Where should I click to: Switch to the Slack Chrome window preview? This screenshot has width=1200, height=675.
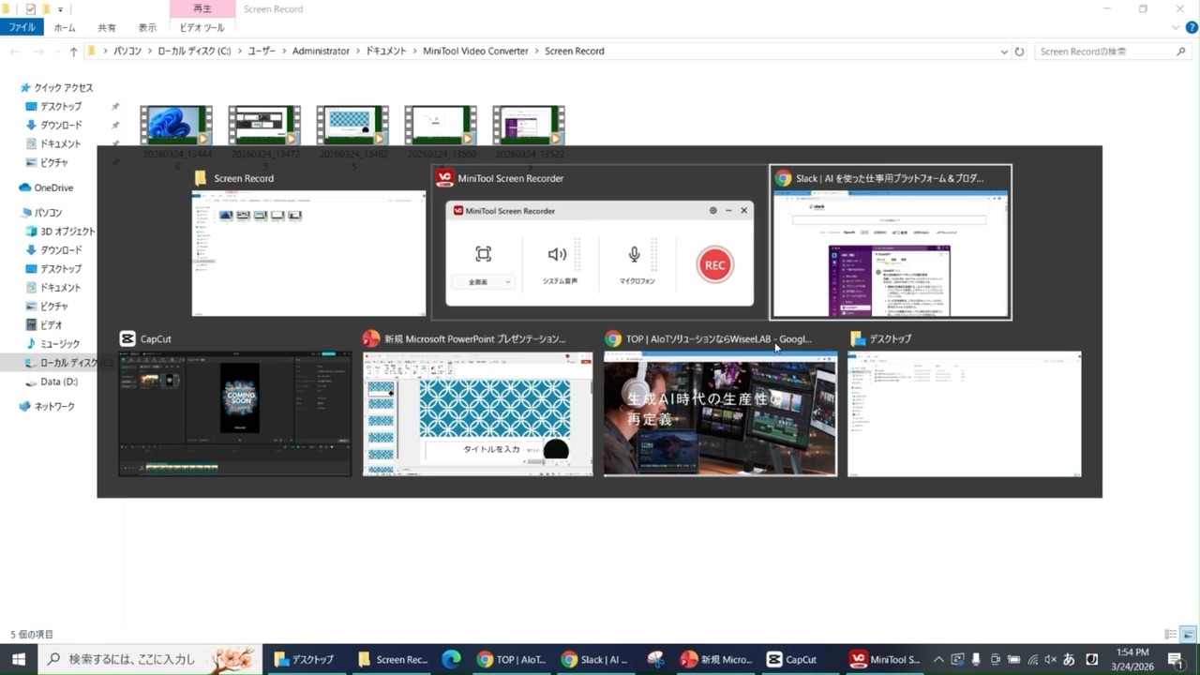click(x=890, y=253)
